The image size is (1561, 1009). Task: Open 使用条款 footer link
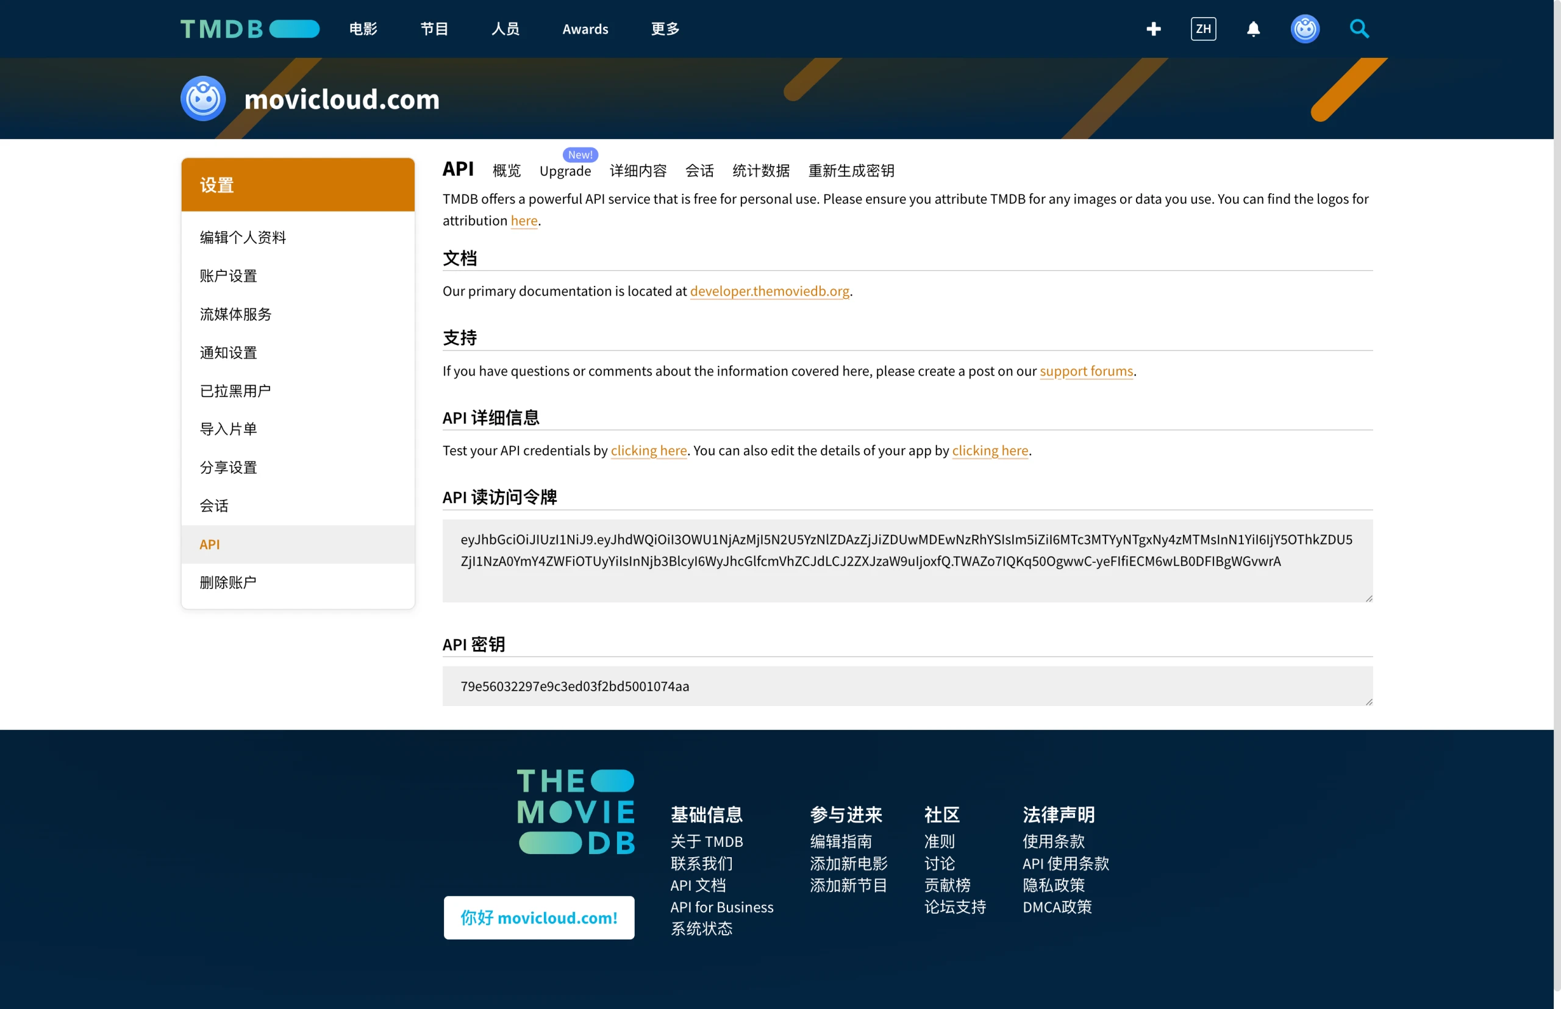click(1054, 841)
